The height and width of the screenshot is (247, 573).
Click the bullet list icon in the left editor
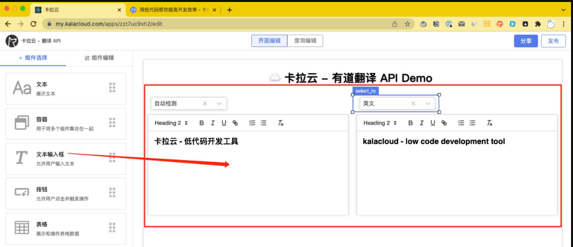(x=263, y=123)
